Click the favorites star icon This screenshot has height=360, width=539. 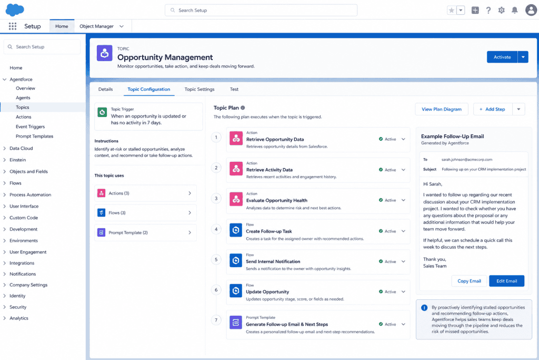[x=452, y=11]
